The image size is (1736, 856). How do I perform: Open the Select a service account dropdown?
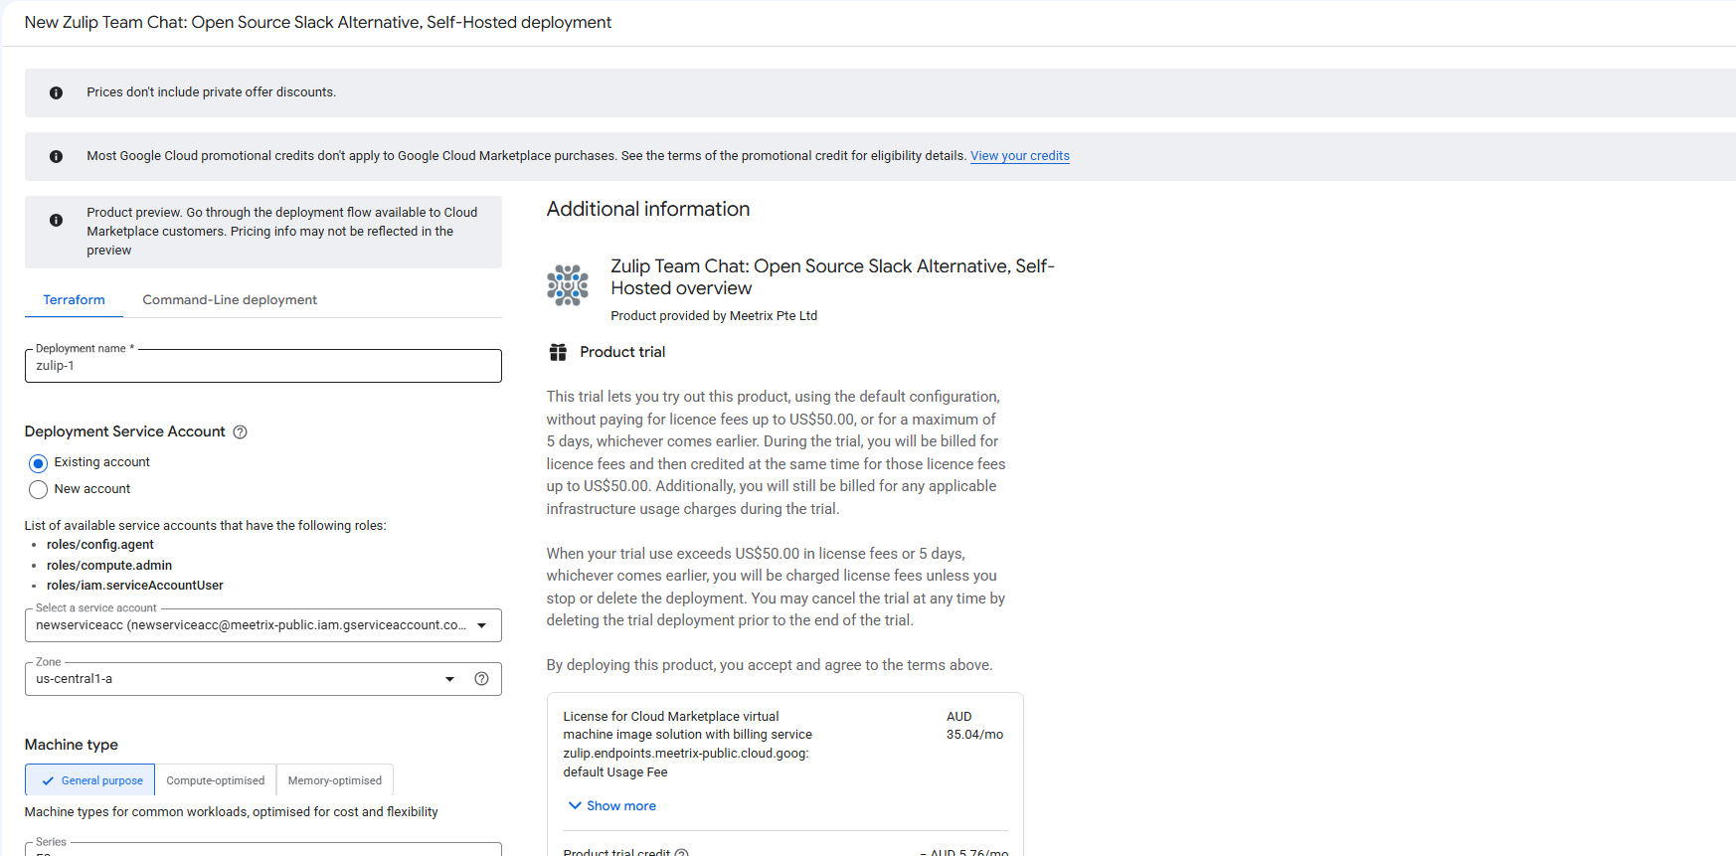263,625
